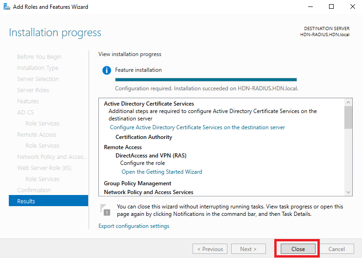Click Configure the role text

pos(142,163)
